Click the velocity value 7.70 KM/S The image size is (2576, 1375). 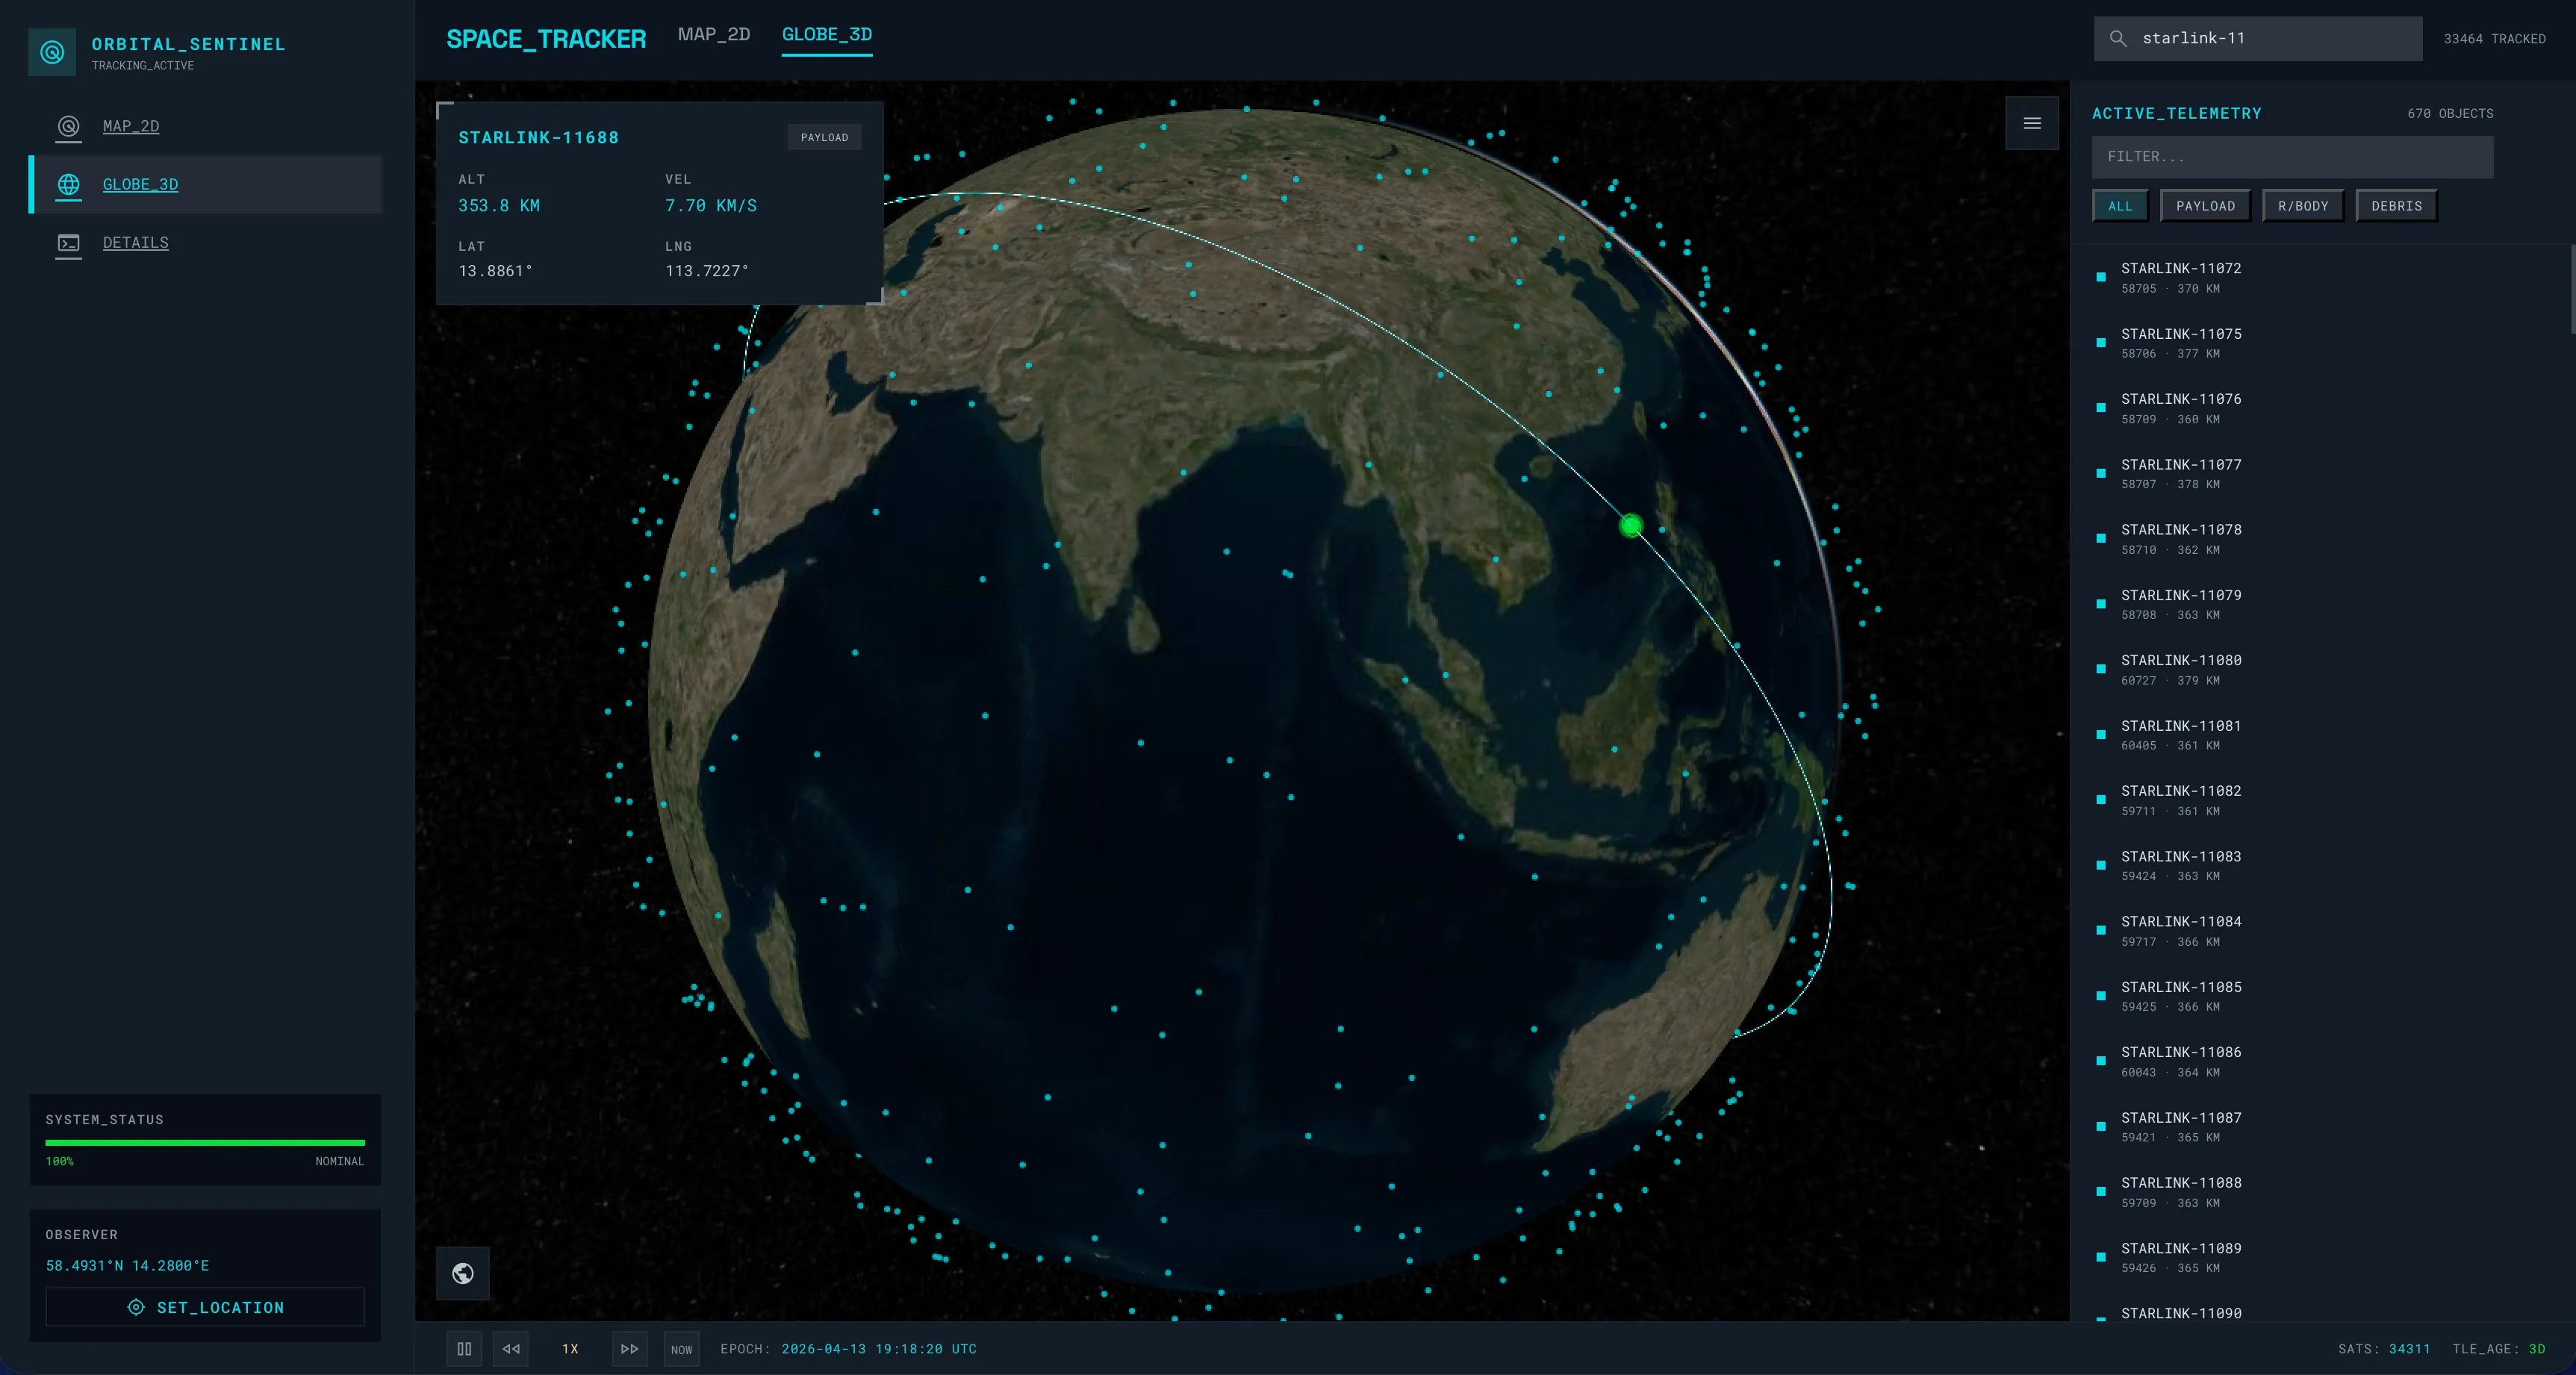[711, 205]
